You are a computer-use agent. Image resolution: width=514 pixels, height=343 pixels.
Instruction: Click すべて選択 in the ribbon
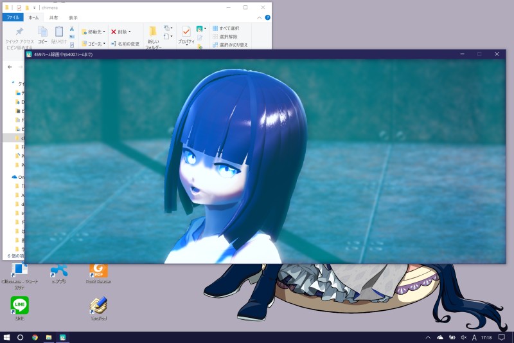coord(226,28)
